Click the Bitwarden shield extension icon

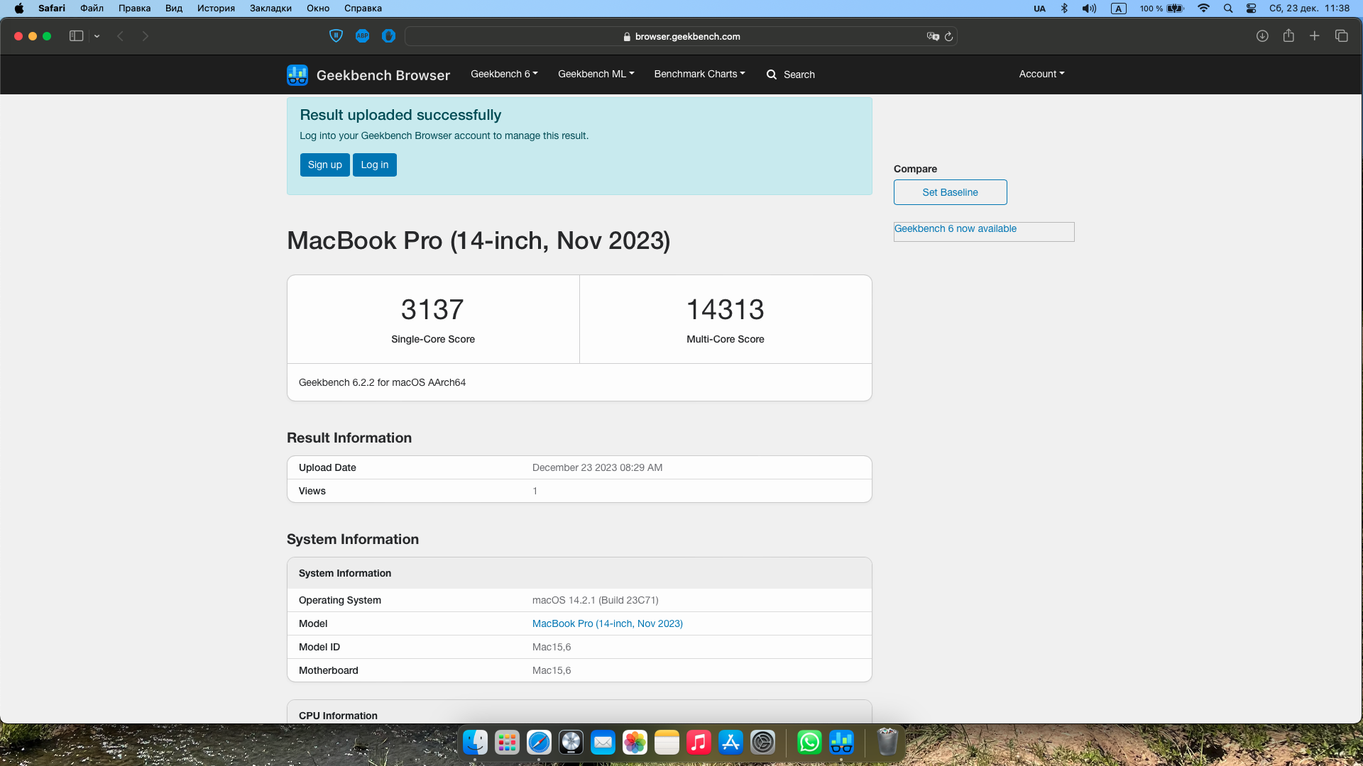(x=336, y=36)
